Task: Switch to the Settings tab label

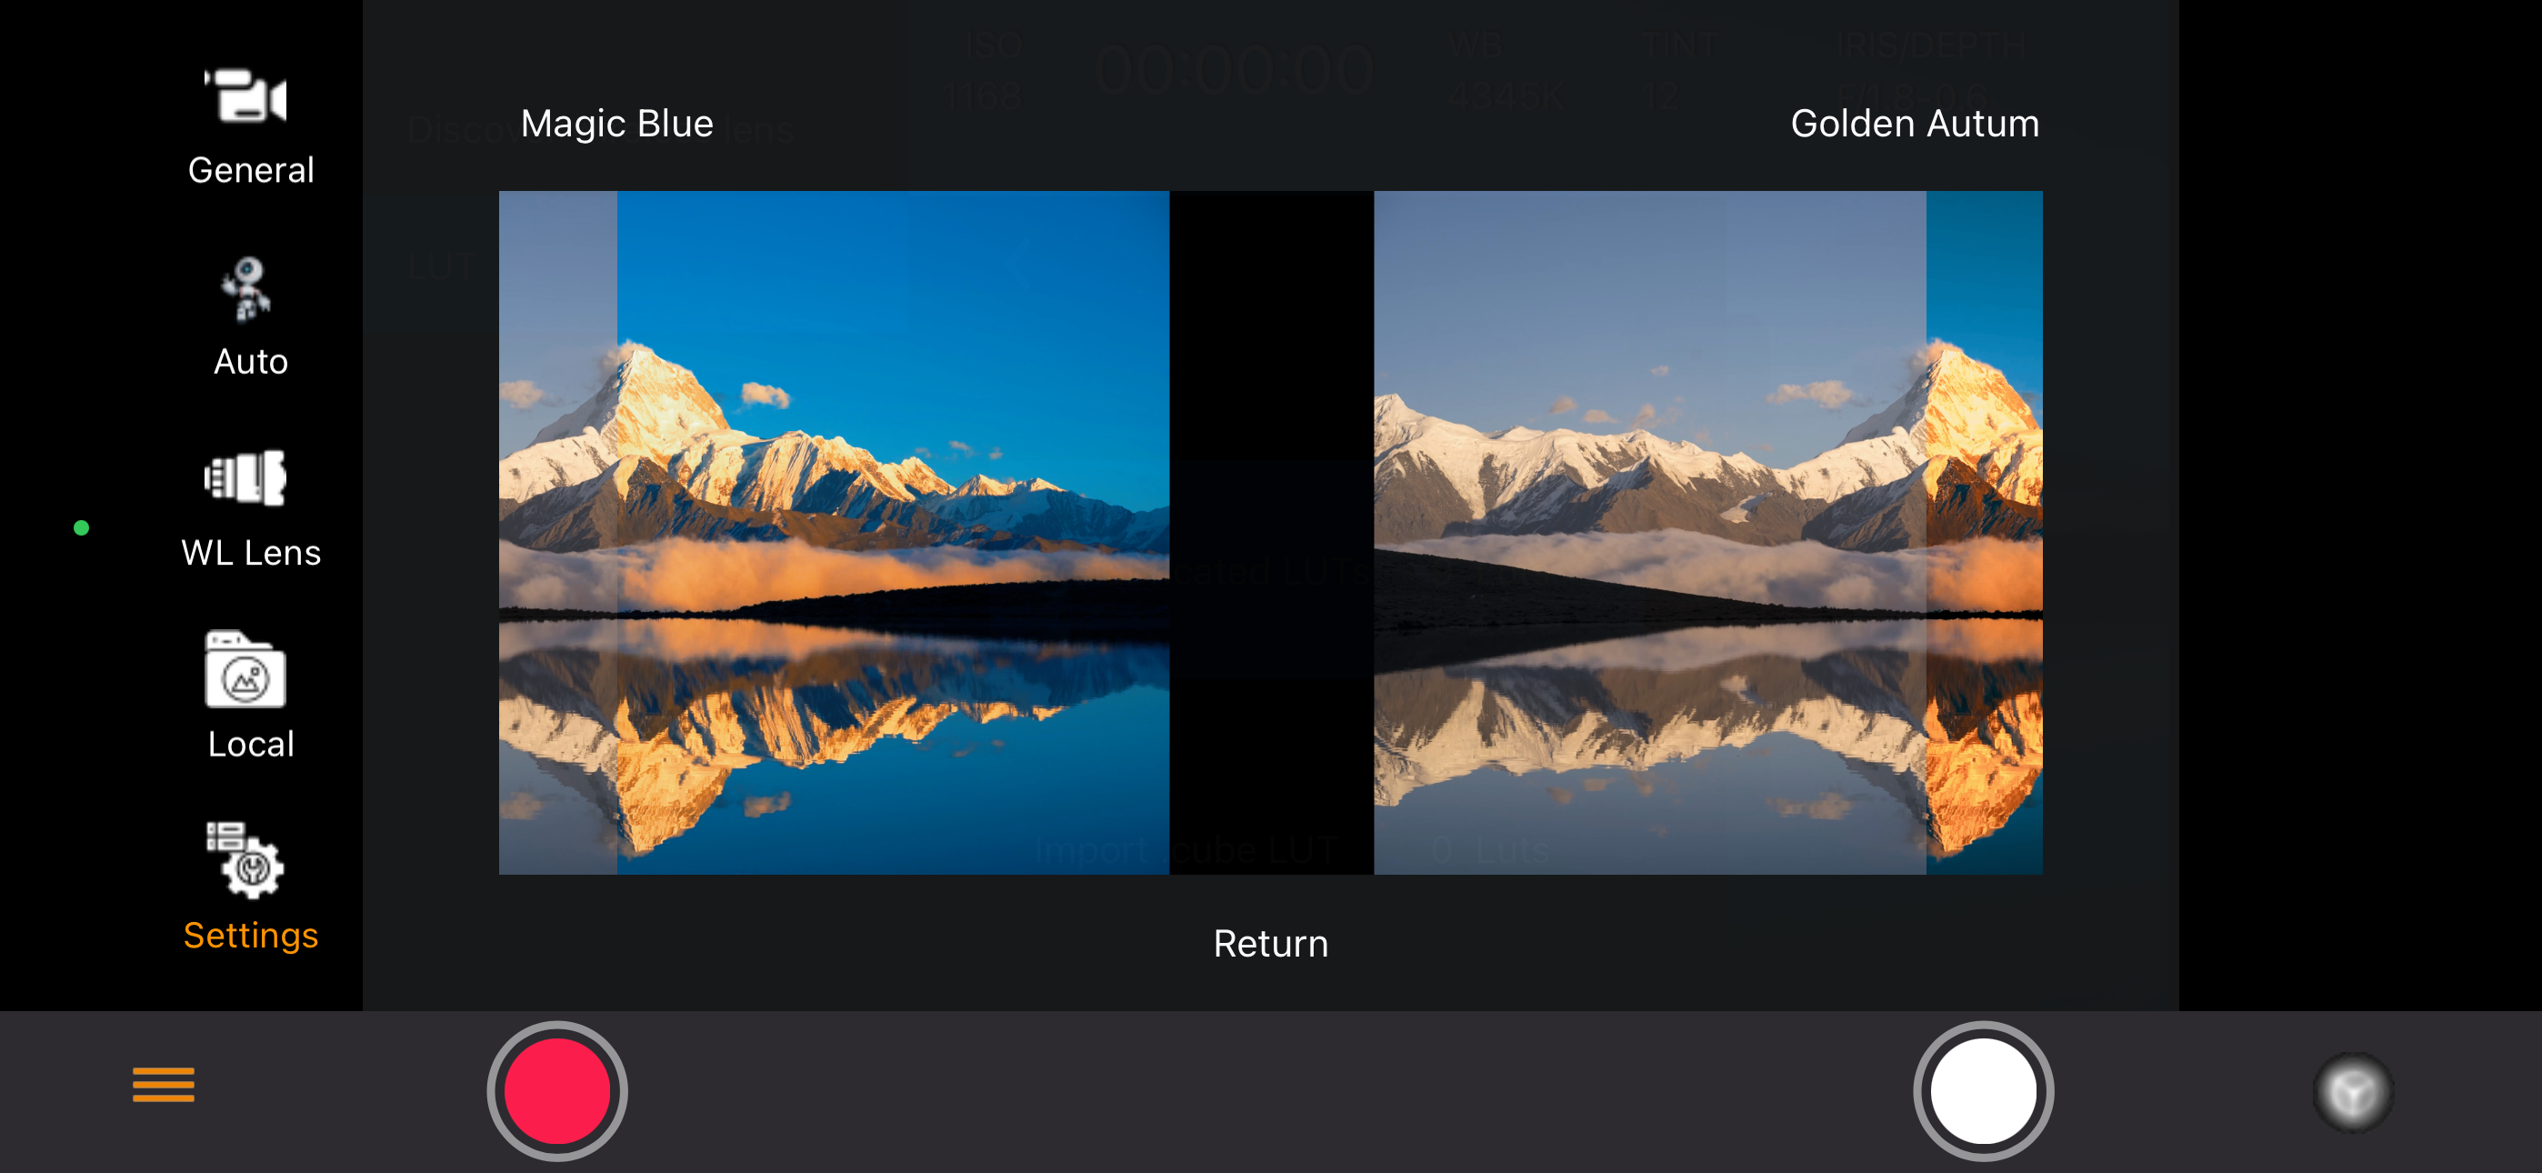Action: [251, 935]
